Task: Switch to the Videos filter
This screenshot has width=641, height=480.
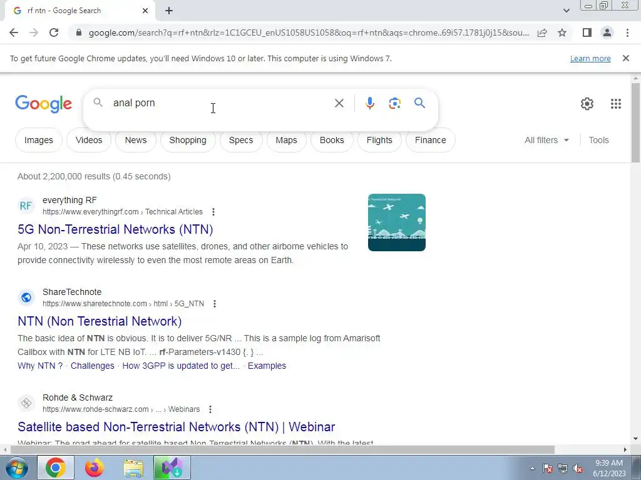Action: pos(89,140)
